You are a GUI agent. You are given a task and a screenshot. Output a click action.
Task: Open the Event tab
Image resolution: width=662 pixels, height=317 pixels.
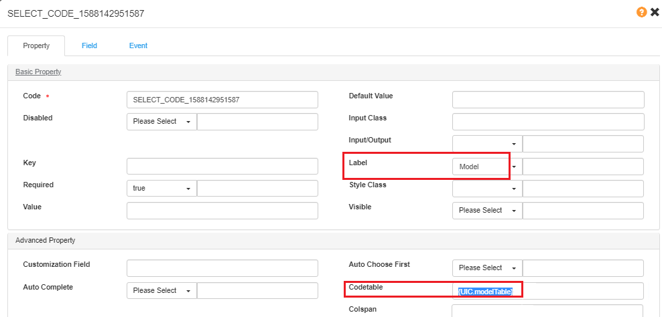(x=138, y=45)
